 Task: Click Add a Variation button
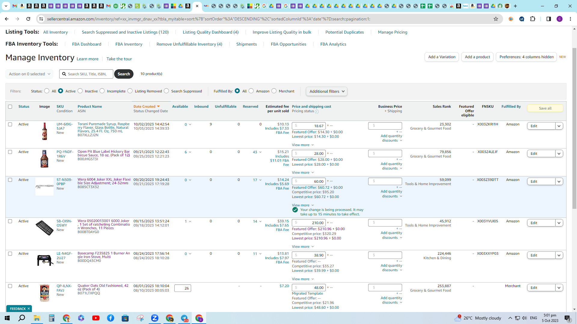tap(442, 57)
